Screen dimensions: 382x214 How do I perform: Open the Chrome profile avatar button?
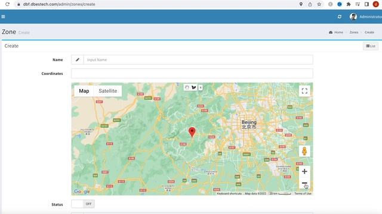click(x=375, y=4)
